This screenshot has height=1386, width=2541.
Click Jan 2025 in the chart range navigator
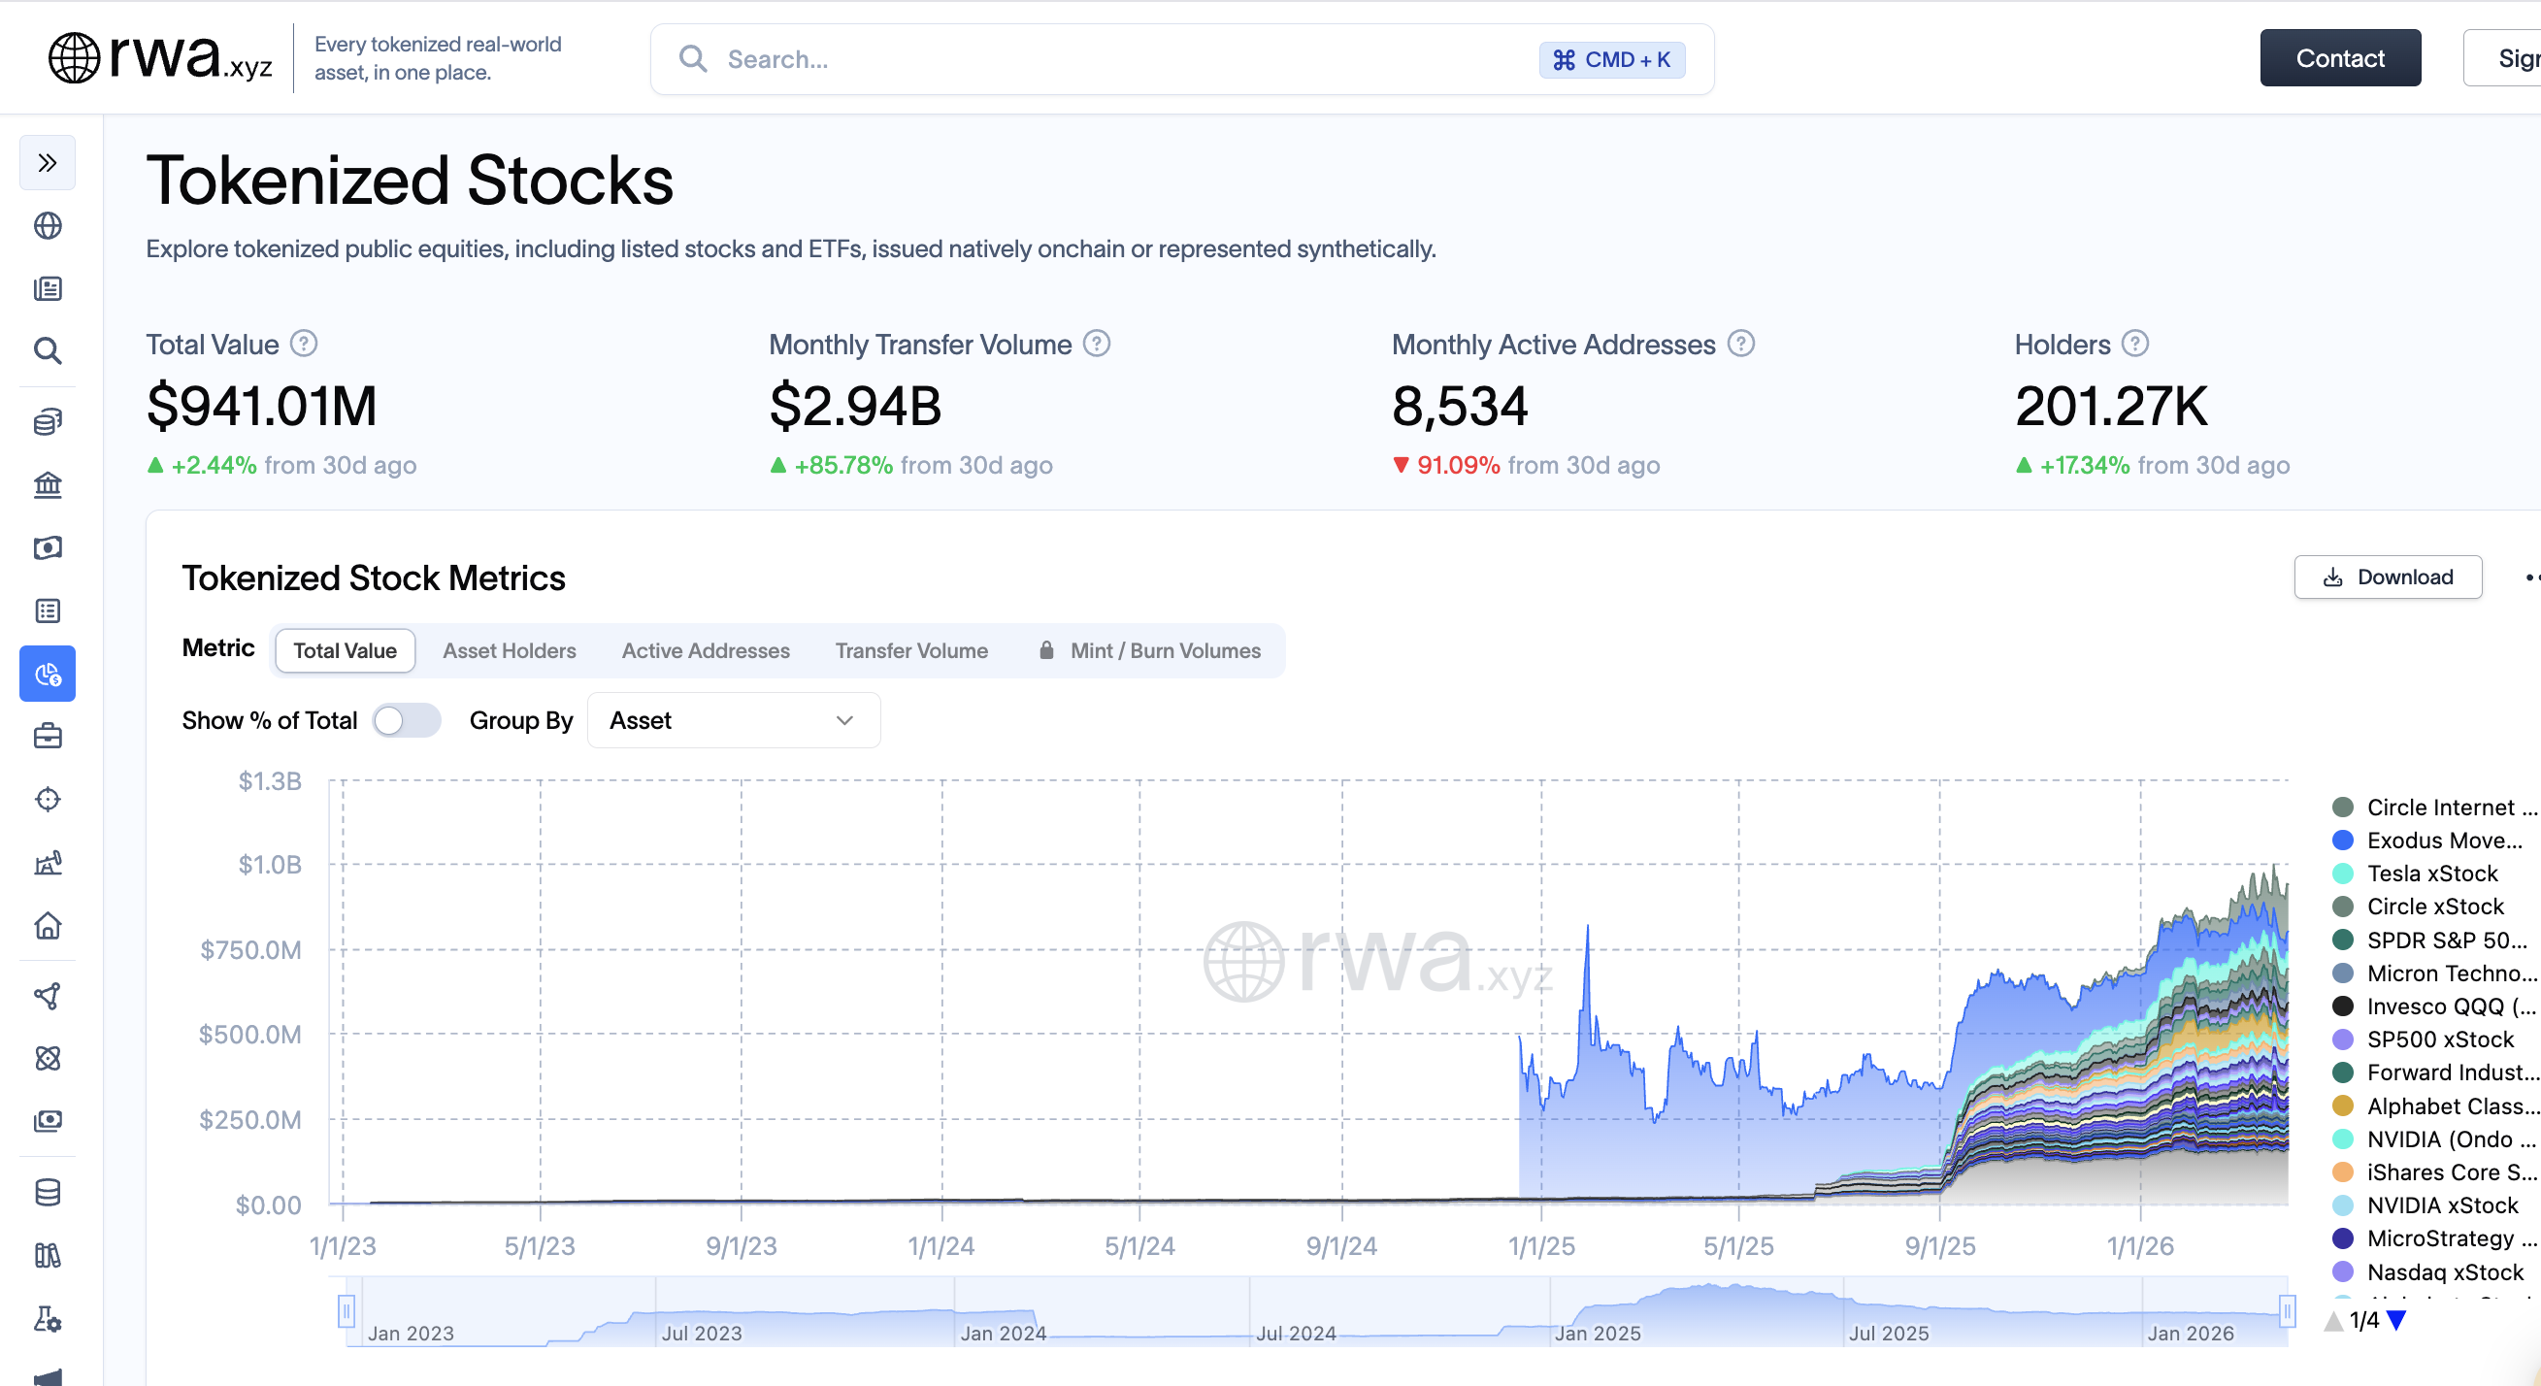click(x=1597, y=1334)
